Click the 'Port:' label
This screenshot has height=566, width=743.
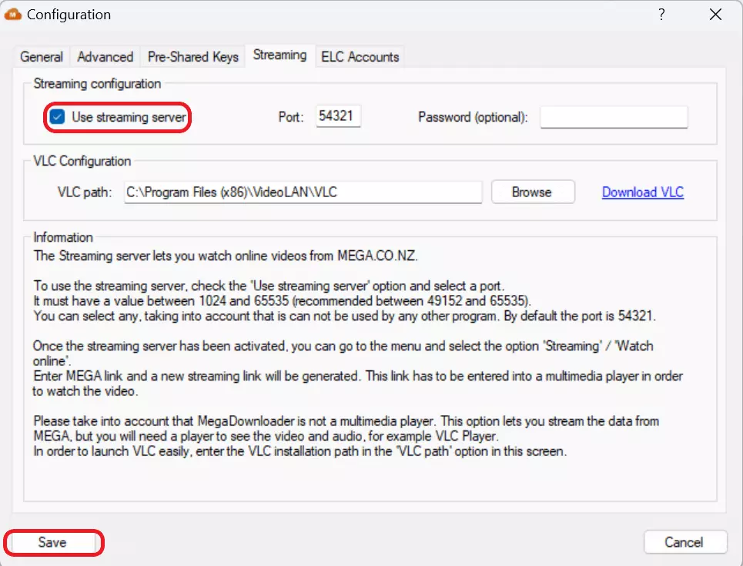pos(290,117)
